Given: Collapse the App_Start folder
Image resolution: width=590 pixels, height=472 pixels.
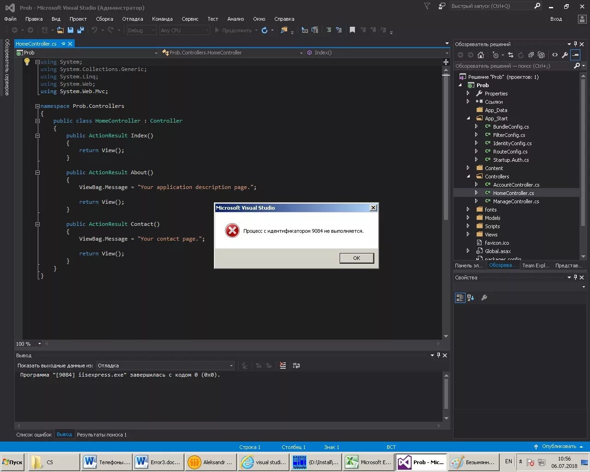Looking at the screenshot, I should pos(468,118).
